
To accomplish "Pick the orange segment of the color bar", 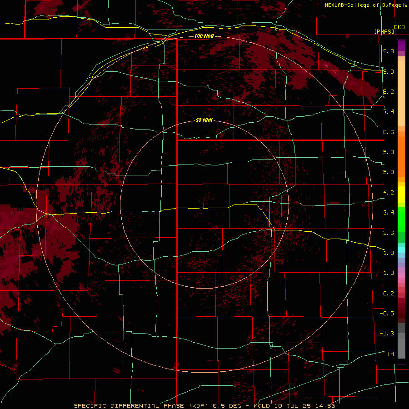I will coord(401,157).
